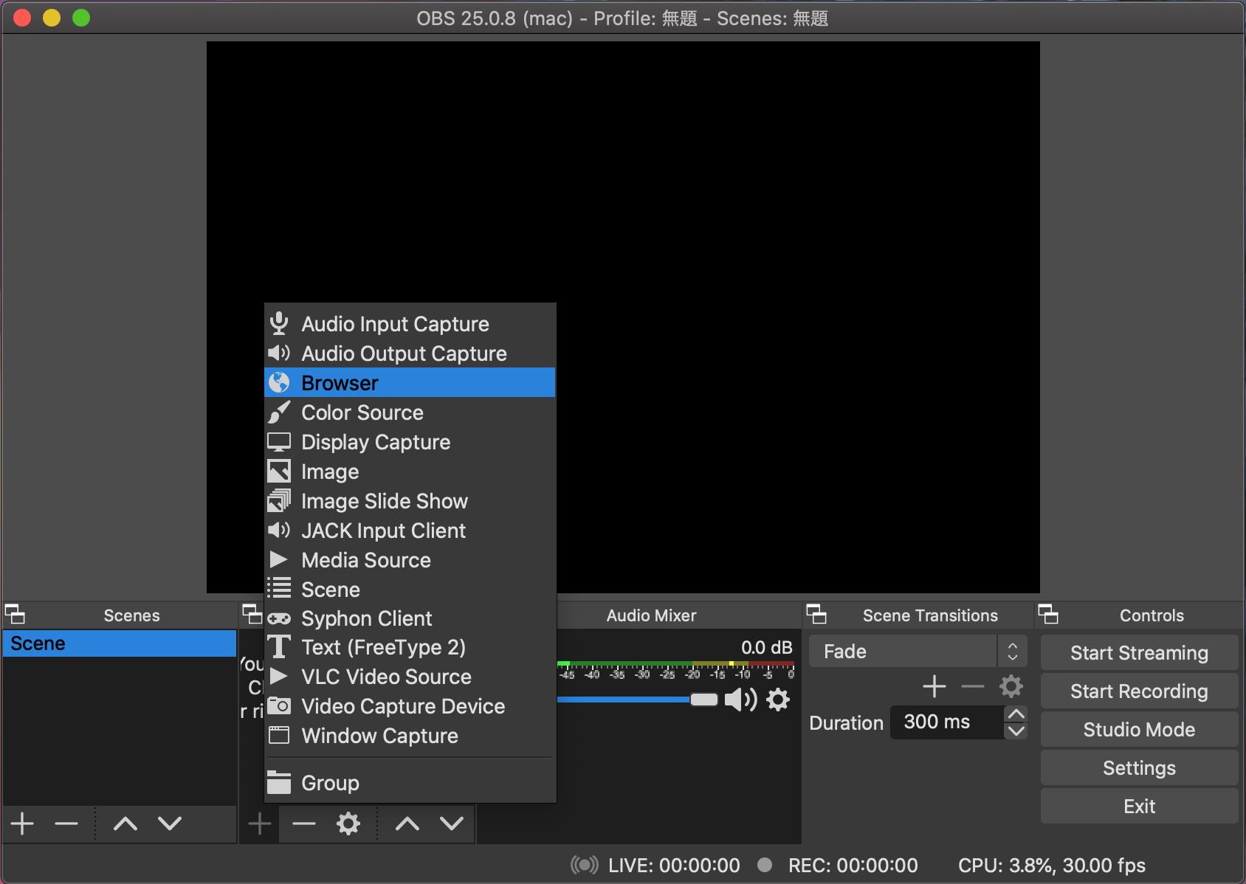Select the Scene item in Scenes list
This screenshot has width=1246, height=884.
120,643
